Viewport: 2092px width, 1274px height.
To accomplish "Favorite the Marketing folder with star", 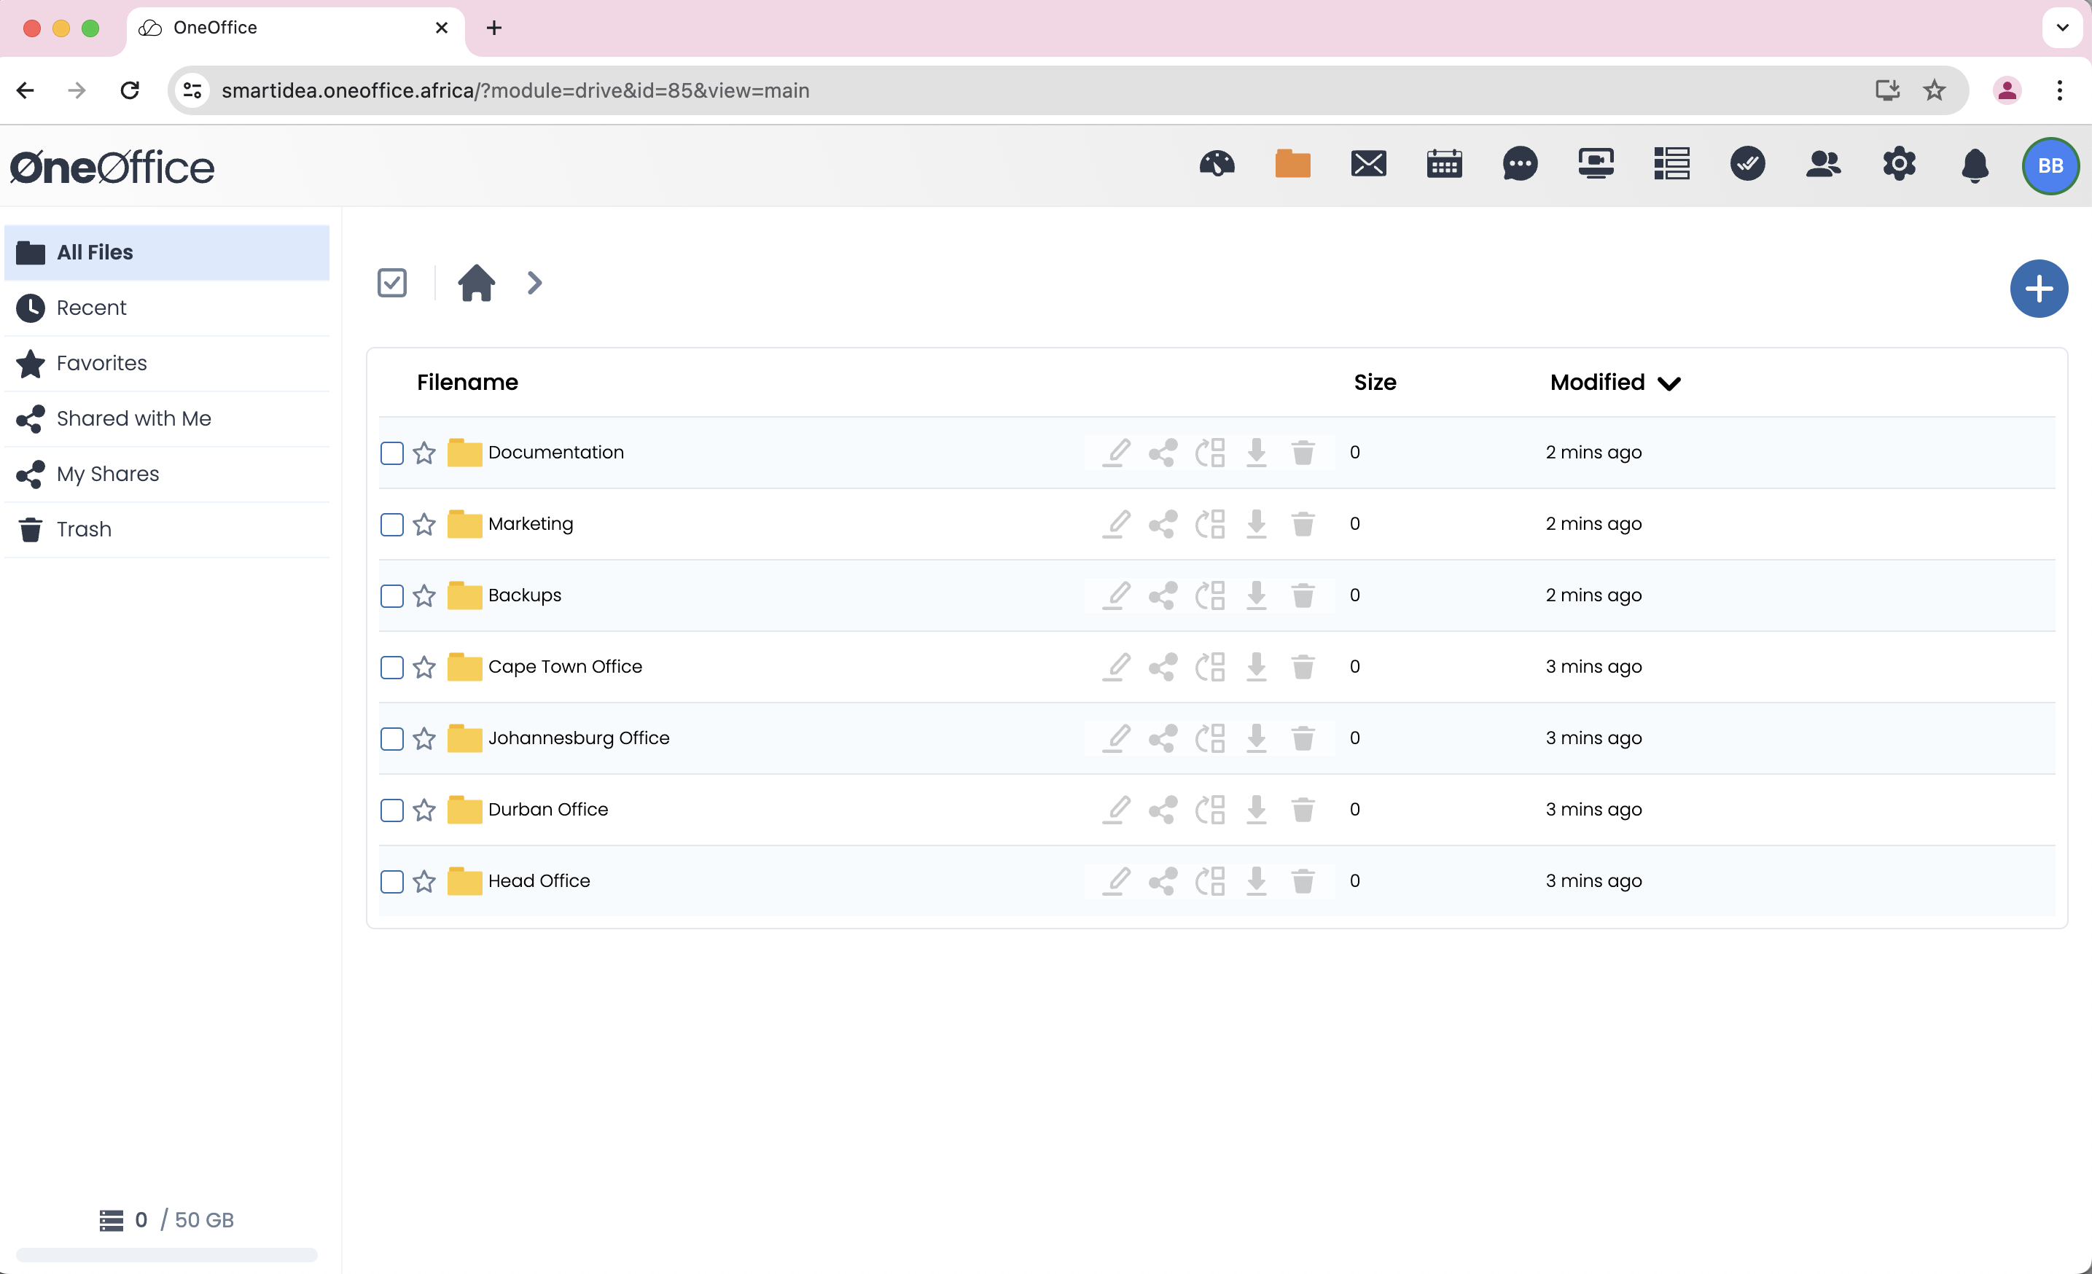I will (x=424, y=524).
